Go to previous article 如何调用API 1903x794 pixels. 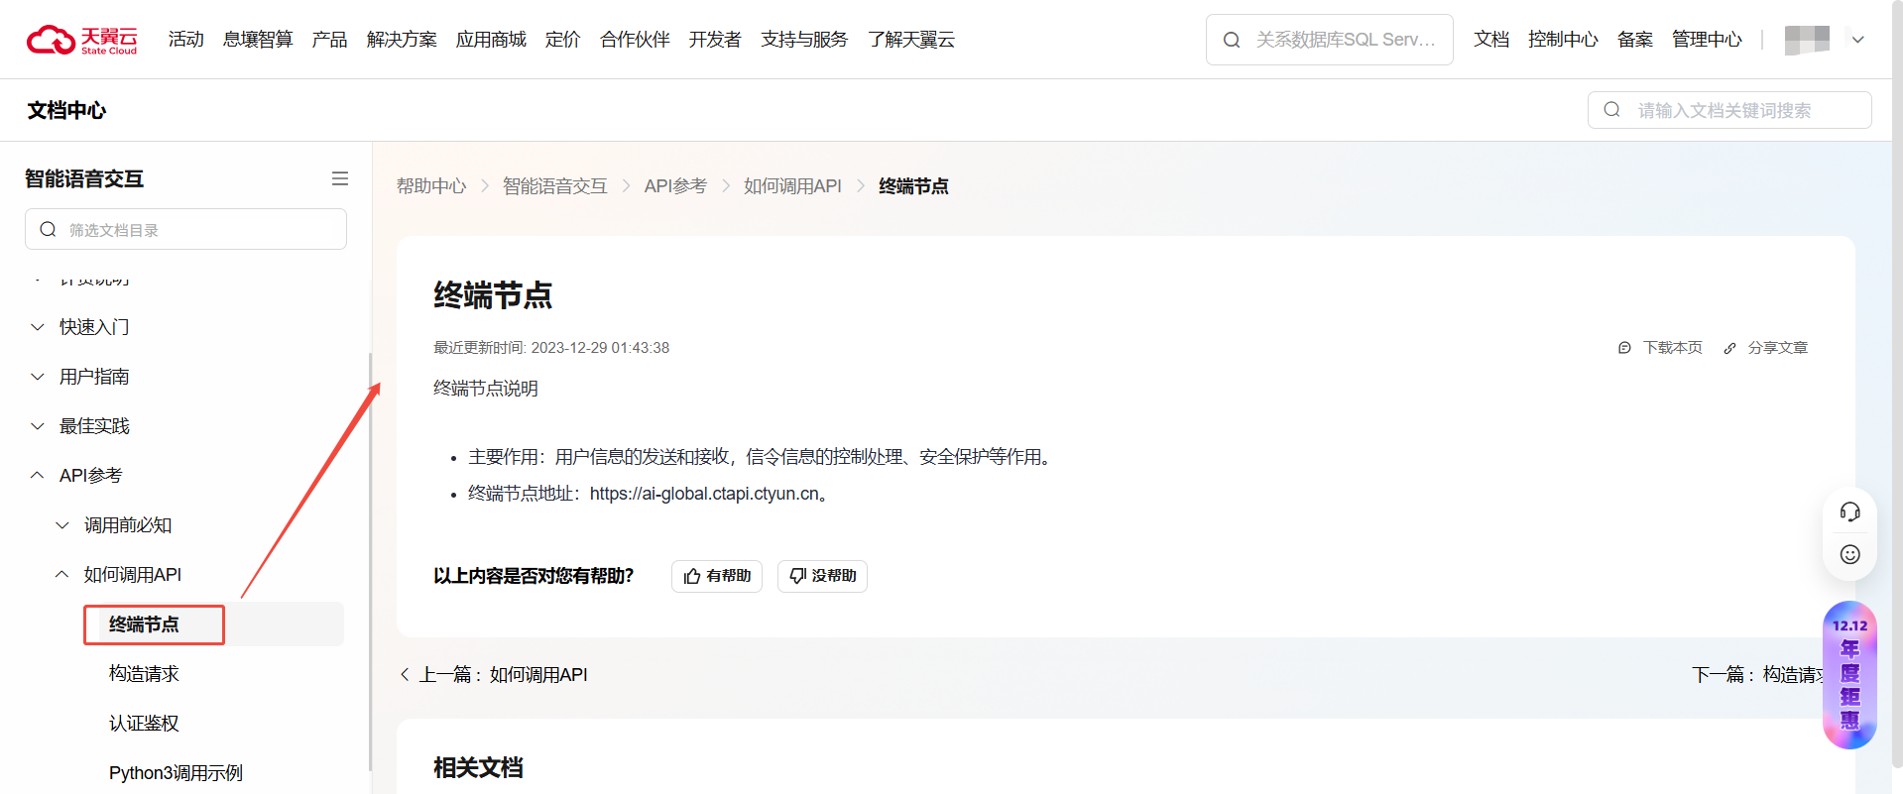click(494, 675)
